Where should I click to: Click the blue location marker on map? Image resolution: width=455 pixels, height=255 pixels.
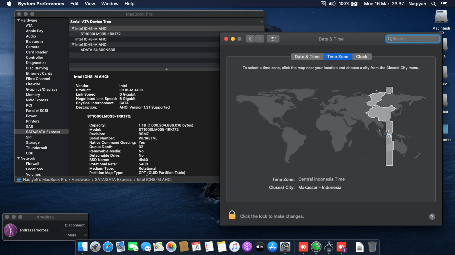(x=389, y=136)
